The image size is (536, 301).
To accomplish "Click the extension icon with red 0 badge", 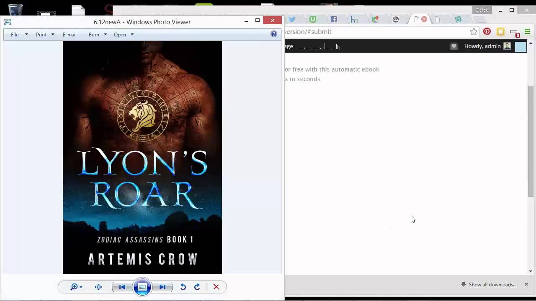I will pyautogui.click(x=515, y=33).
